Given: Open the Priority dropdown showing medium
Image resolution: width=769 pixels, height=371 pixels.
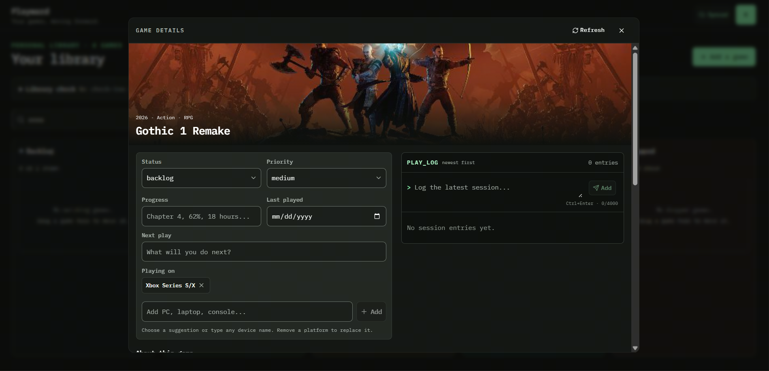Looking at the screenshot, I should [x=326, y=178].
